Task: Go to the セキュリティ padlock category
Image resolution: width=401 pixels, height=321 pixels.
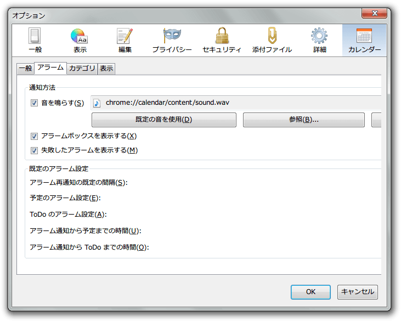Action: point(222,41)
